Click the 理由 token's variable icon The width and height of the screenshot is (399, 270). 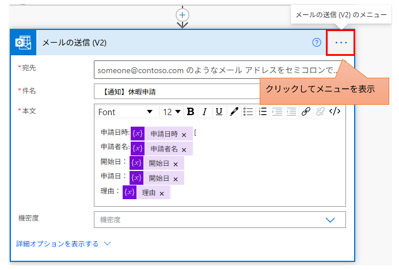point(130,192)
